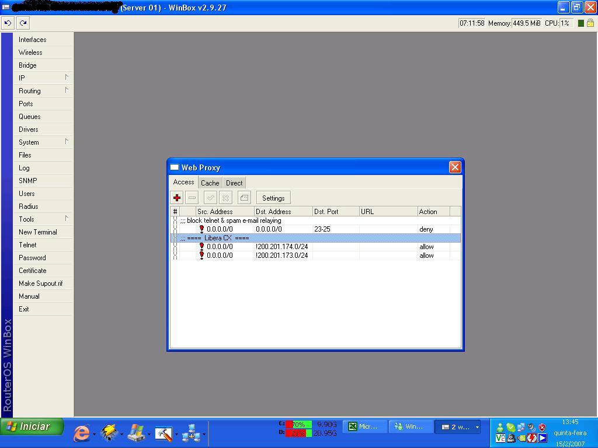This screenshot has width=598, height=448.
Task: Open the dropdown arrow beside the hammer icon
Action: tap(176, 434)
